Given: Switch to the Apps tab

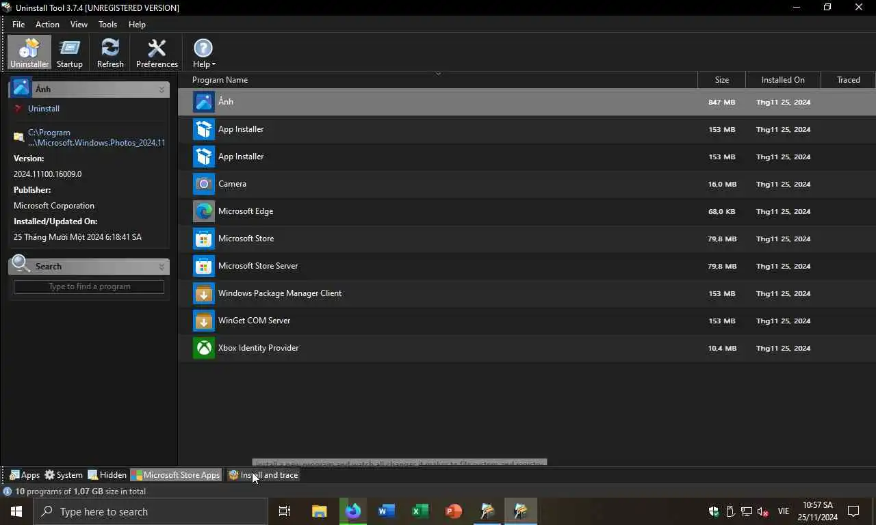Looking at the screenshot, I should point(25,475).
